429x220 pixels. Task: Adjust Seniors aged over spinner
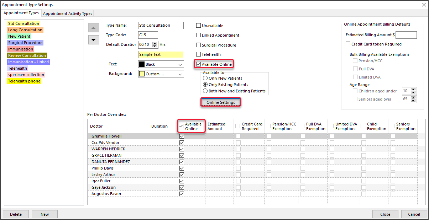pyautogui.click(x=413, y=99)
